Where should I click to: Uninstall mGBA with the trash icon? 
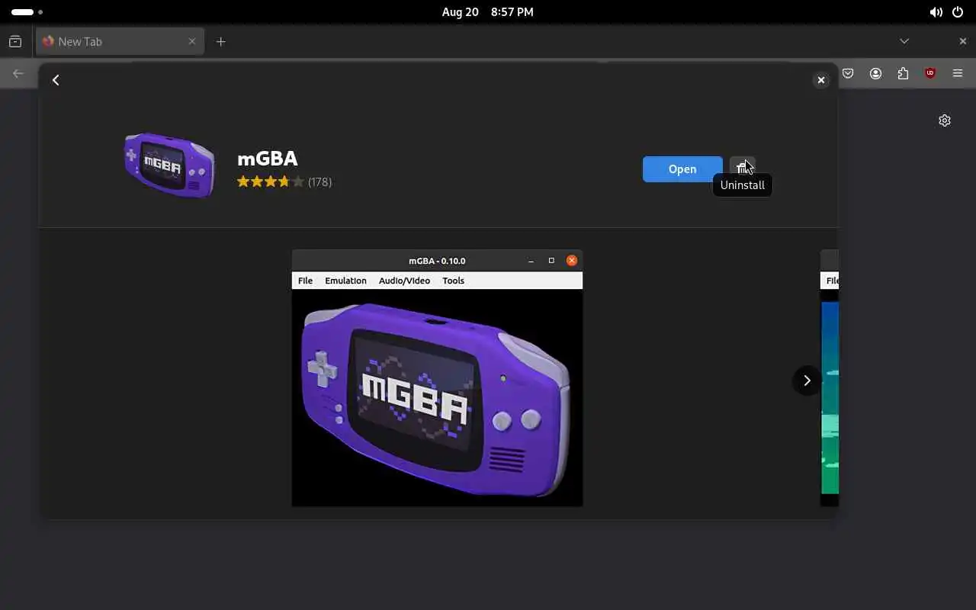[x=742, y=169]
